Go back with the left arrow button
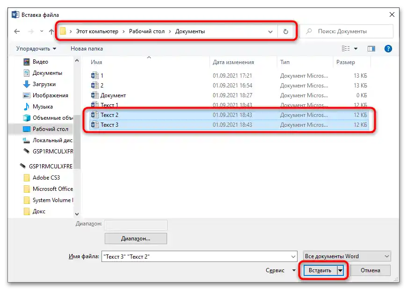Viewport: 407px width, 290px height. pyautogui.click(x=17, y=31)
